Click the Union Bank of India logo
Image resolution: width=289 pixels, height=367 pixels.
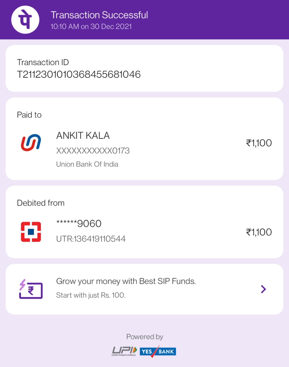tap(31, 142)
